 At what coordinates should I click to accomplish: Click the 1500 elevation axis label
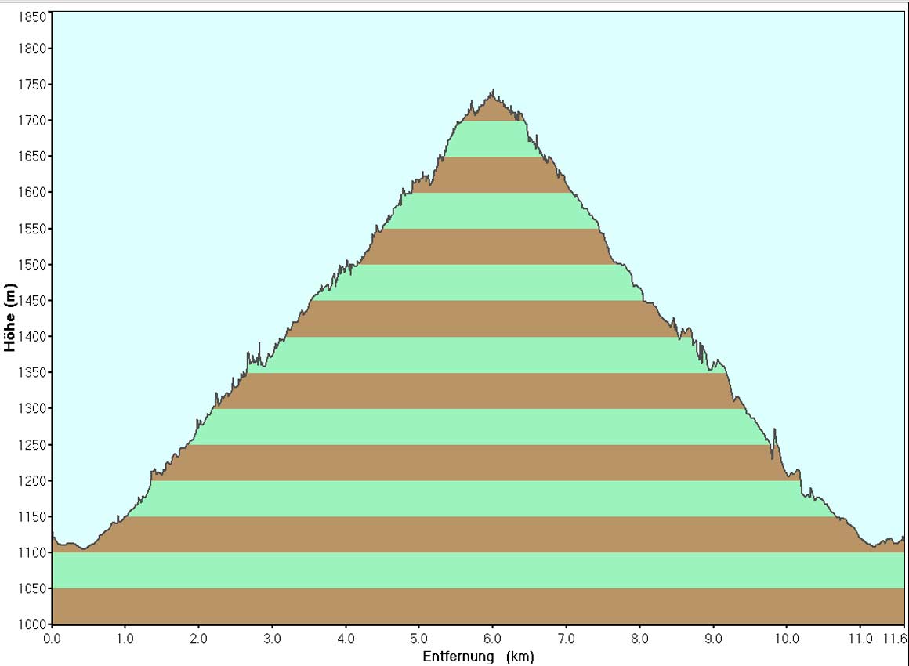pos(31,265)
